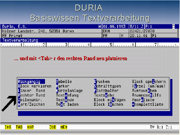Click ruler position 7 marker
180x135 pixels.
tap(156, 45)
